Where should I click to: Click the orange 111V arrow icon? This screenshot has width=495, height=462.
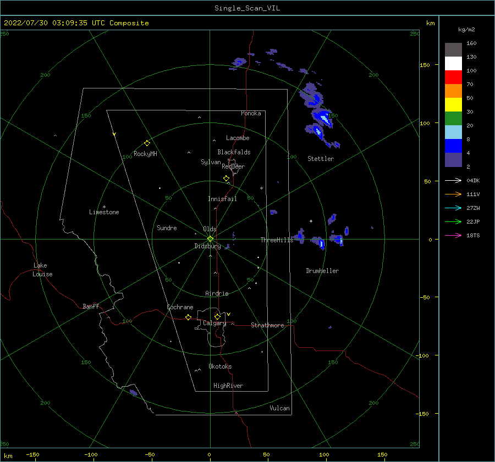point(453,194)
